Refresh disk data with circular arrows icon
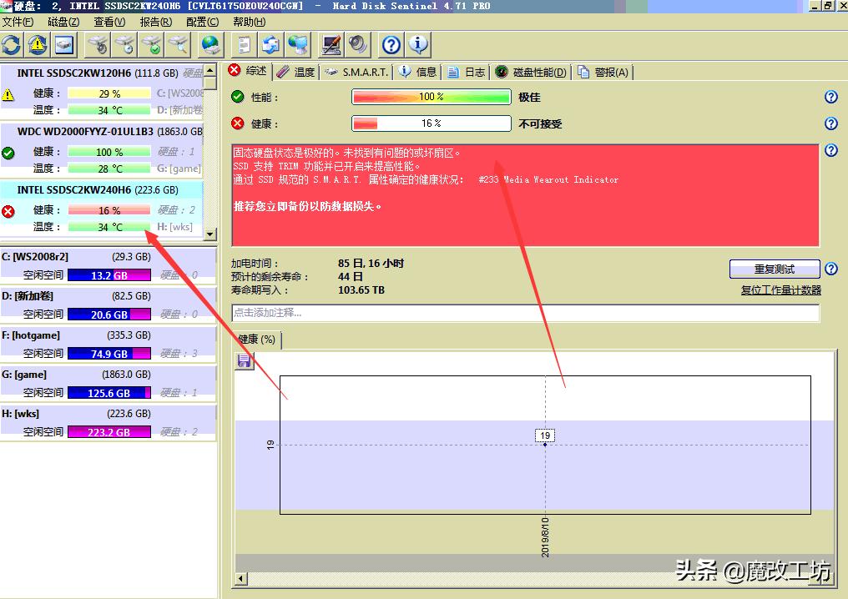The image size is (848, 599). tap(12, 44)
